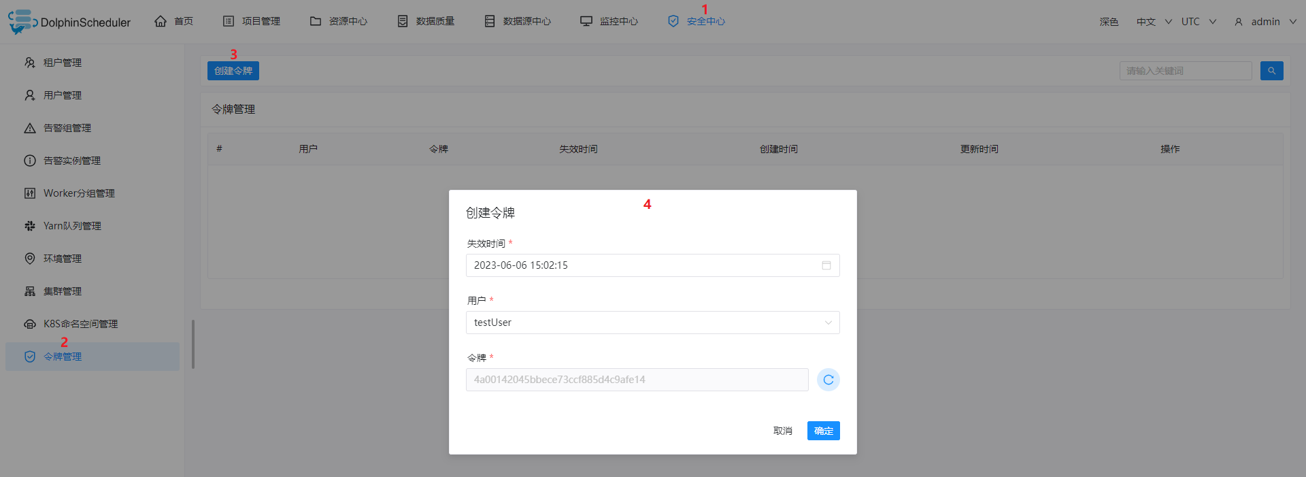The height and width of the screenshot is (477, 1306).
Task: Click the 令牌 token text field
Action: coord(637,380)
